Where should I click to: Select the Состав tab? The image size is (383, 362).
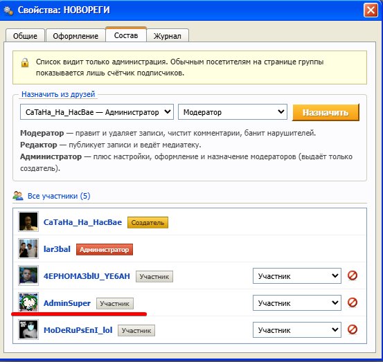tap(126, 35)
